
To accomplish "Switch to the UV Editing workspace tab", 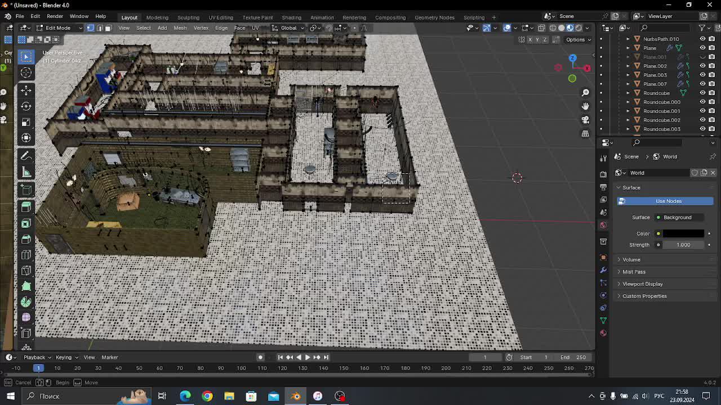I will 221,17.
